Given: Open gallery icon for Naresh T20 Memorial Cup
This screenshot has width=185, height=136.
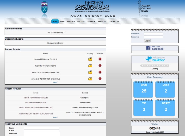Looking at the screenshot, I should 90,59.
